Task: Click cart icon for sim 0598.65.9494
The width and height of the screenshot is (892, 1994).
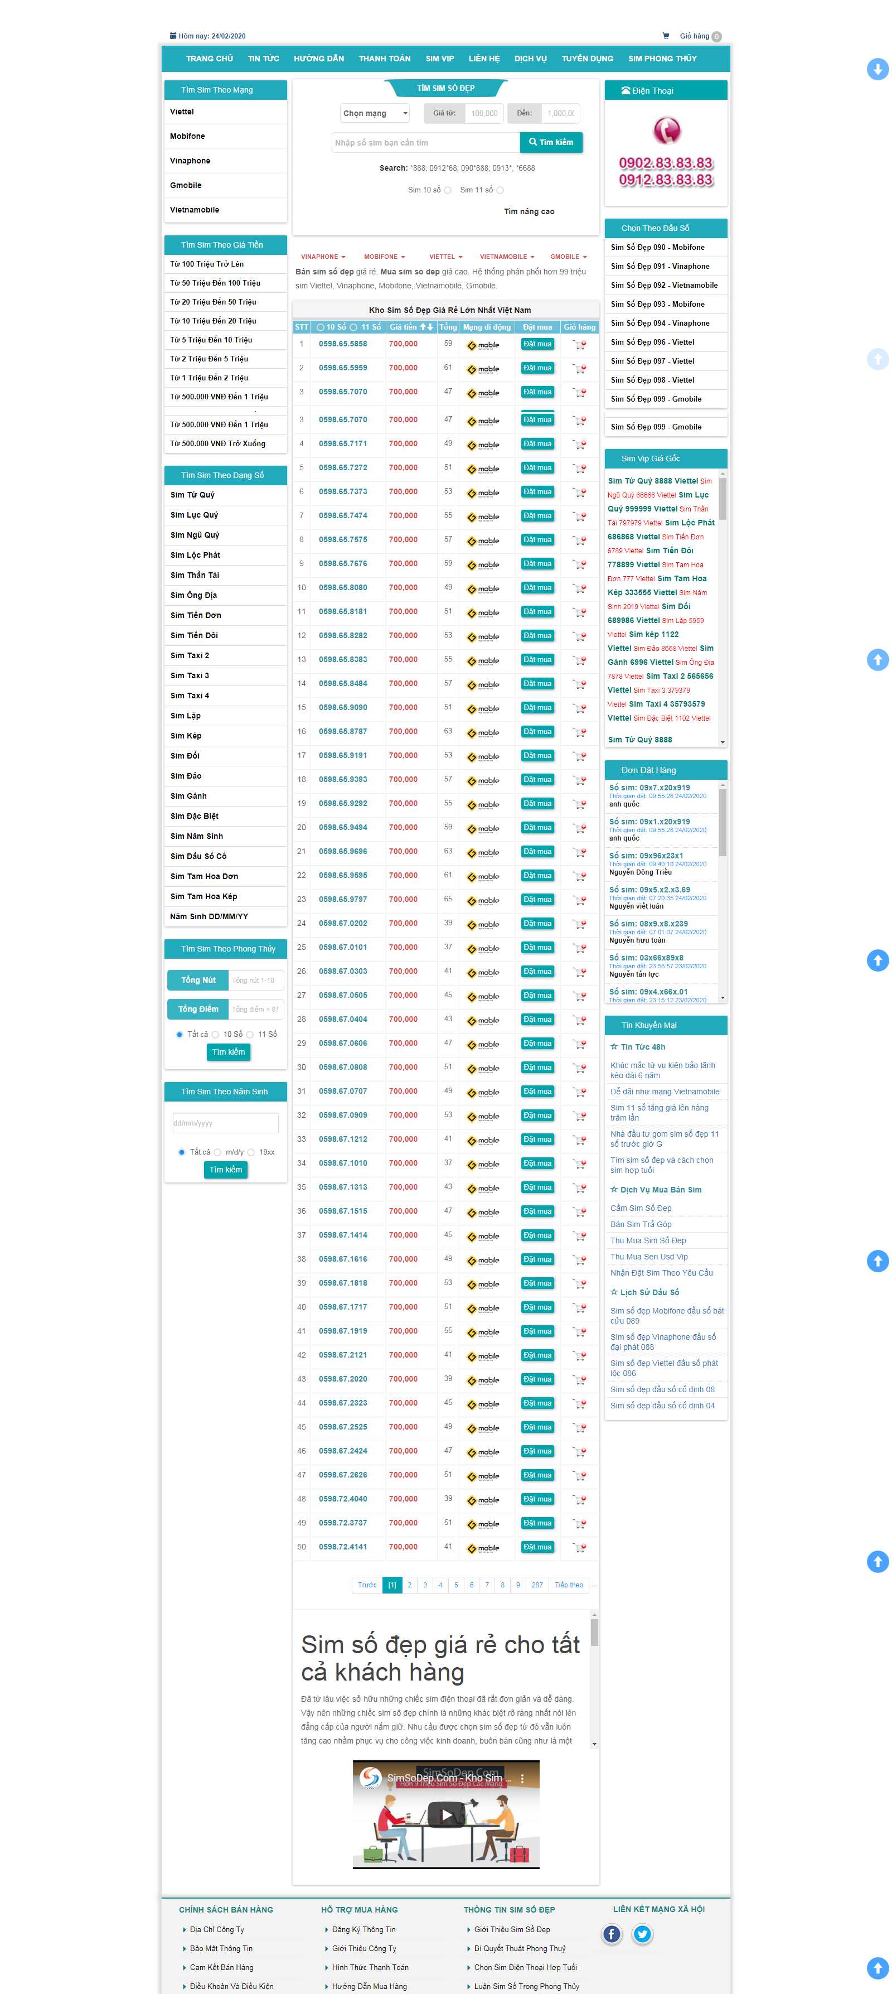Action: point(579,828)
